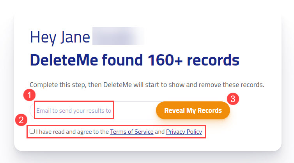Click the 'Hey Jane' greeting text
The image size is (294, 163).
[60, 37]
